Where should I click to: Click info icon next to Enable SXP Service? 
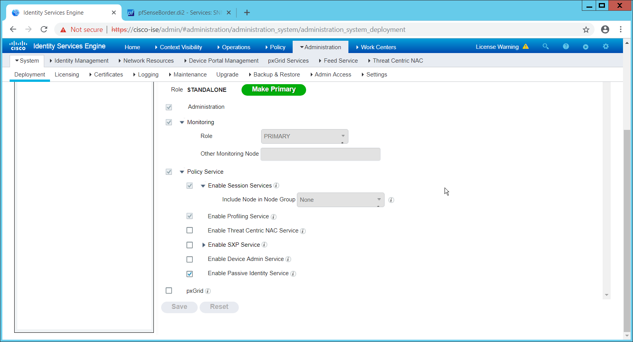click(x=264, y=245)
